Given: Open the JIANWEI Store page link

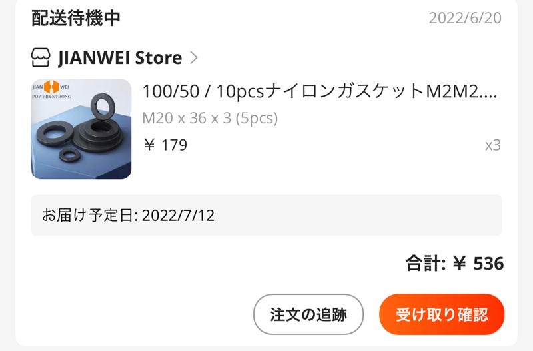Looking at the screenshot, I should (x=120, y=57).
